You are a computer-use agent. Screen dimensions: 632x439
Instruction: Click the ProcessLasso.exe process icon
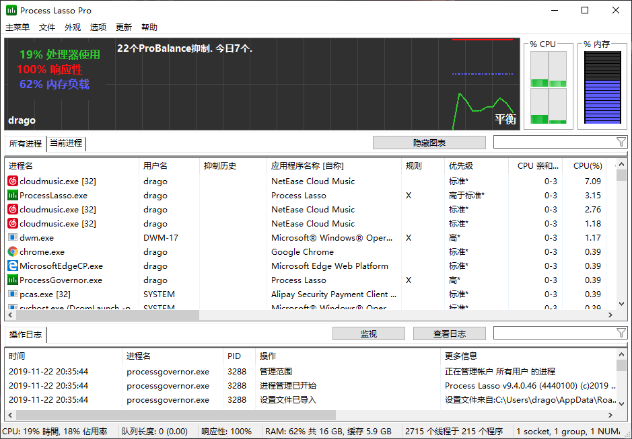click(13, 195)
